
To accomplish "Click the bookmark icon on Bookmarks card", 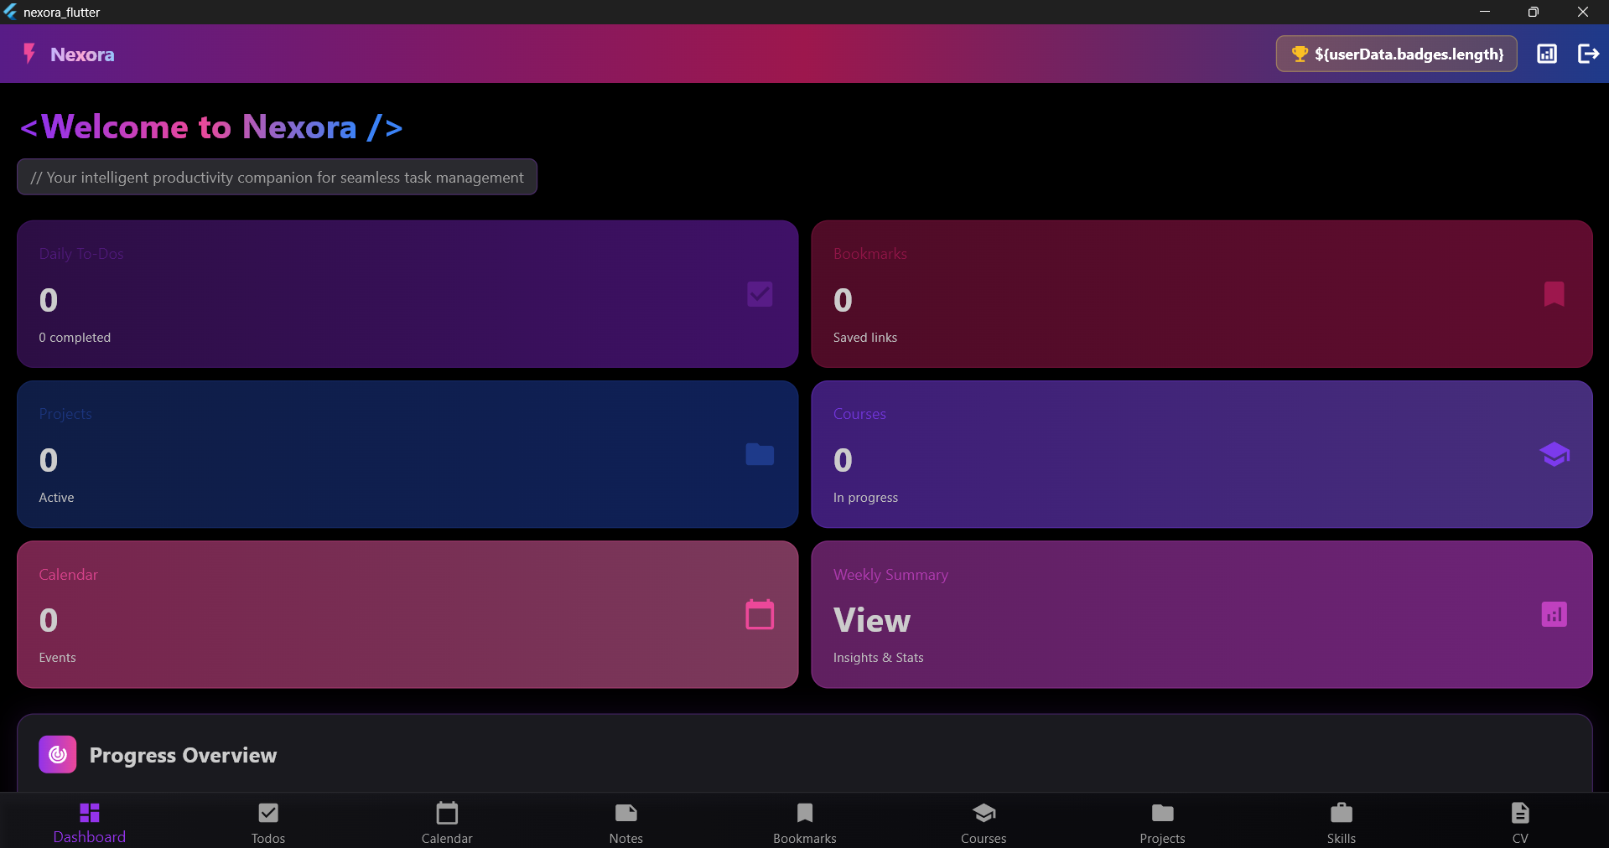I will 1554,294.
